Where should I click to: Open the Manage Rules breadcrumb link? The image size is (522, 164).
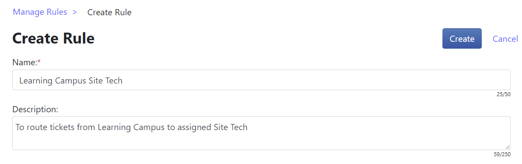(40, 12)
